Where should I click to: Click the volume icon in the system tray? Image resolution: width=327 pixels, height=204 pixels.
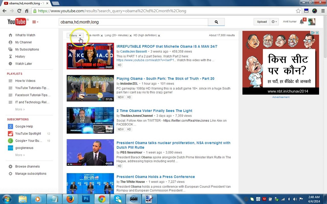[x=295, y=199]
